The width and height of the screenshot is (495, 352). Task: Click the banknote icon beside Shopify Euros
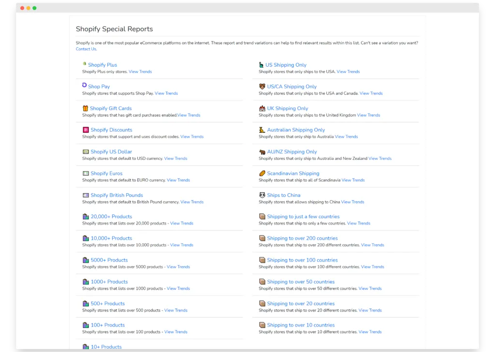click(x=86, y=173)
